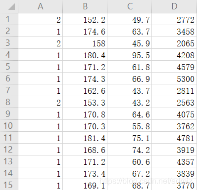Select row 6 header
Screen dimensions: 197x190
coord(9,78)
